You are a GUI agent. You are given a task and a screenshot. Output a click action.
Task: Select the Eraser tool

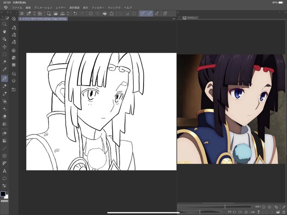(x=5, y=116)
